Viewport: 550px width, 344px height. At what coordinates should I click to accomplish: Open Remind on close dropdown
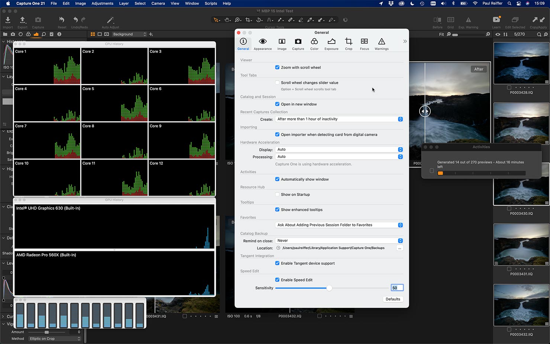point(339,241)
